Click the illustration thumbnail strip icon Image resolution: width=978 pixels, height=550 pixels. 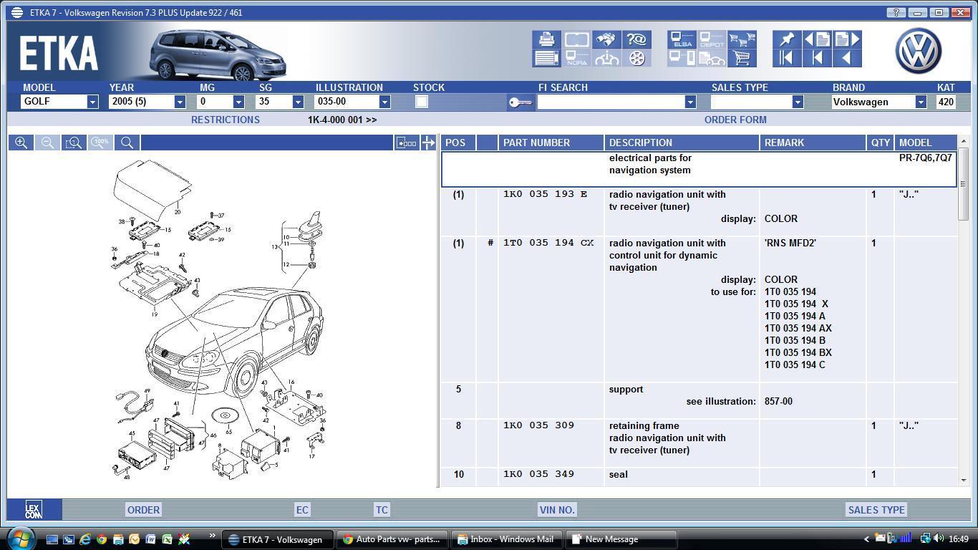pyautogui.click(x=407, y=143)
